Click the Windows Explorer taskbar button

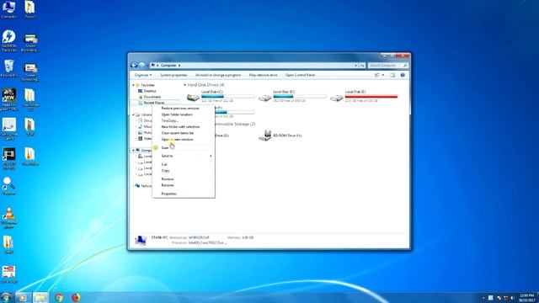[40, 297]
